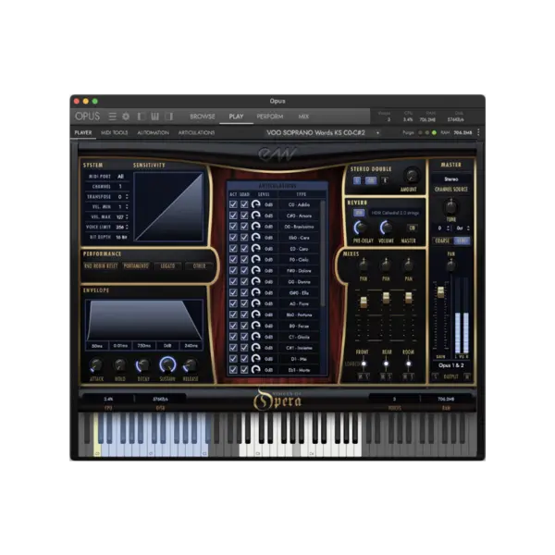Adjust the envelope Sustain knob
Screen dimensions: 555x555
pyautogui.click(x=167, y=364)
